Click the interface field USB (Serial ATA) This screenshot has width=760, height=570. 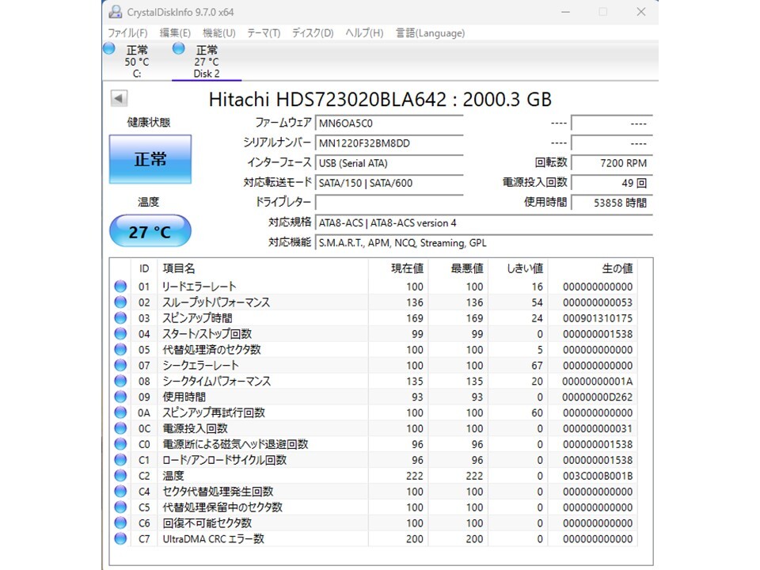click(389, 163)
